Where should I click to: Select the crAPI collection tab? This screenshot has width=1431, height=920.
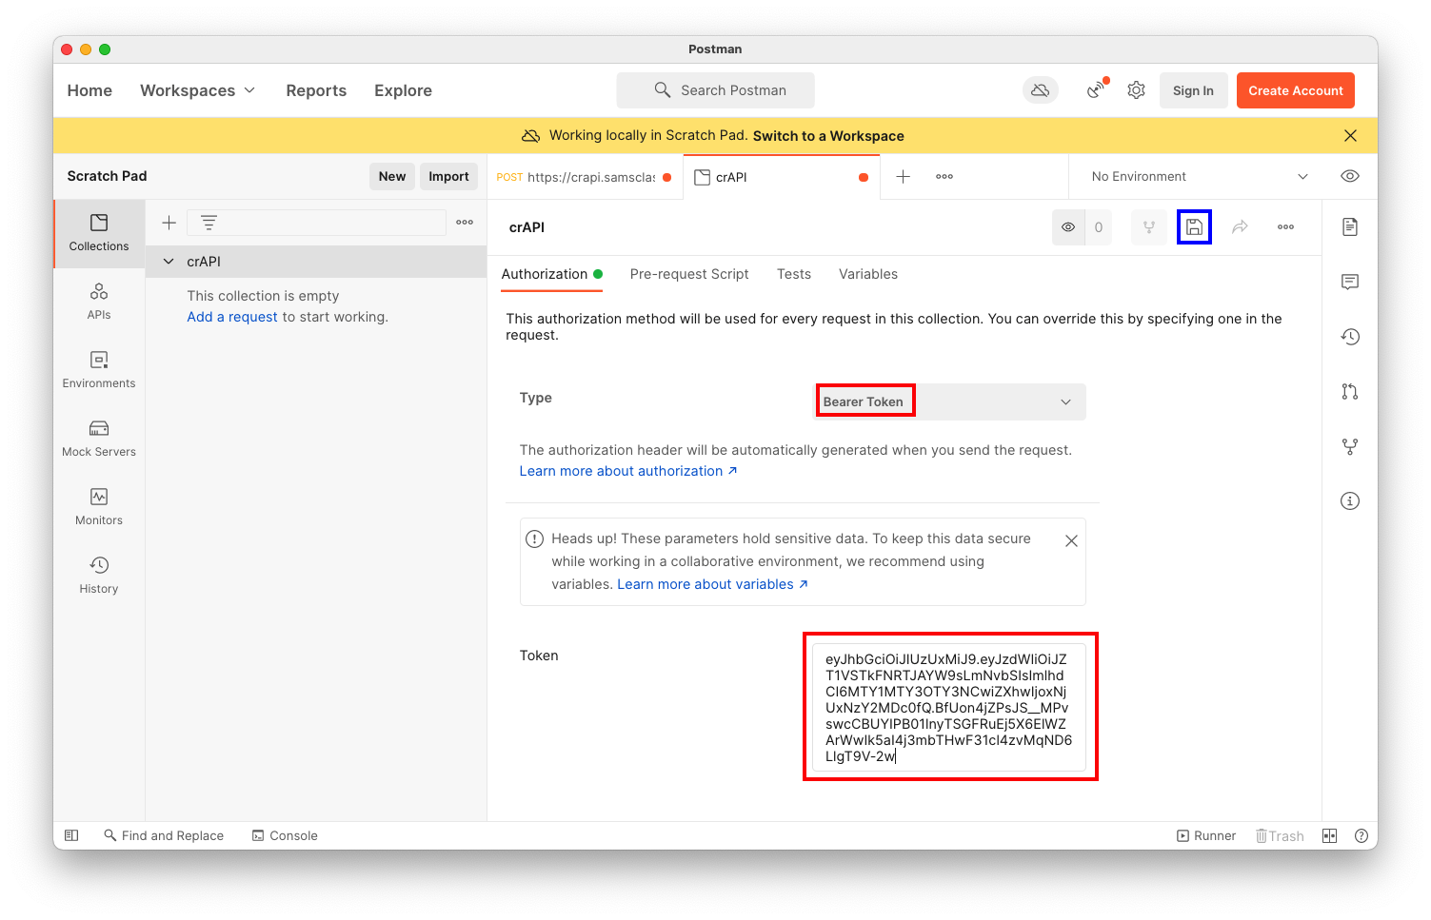tap(782, 177)
